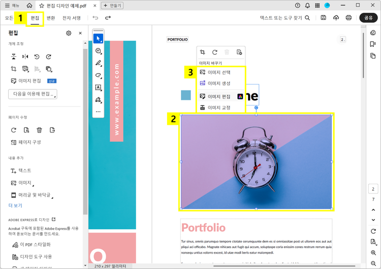The width and height of the screenshot is (381, 269).
Task: Zoom in with the magnifier plus icon
Action: pyautogui.click(x=373, y=253)
